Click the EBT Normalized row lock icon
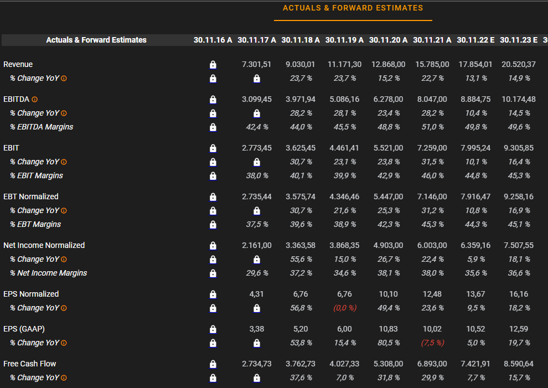This screenshot has width=548, height=388. 213,196
